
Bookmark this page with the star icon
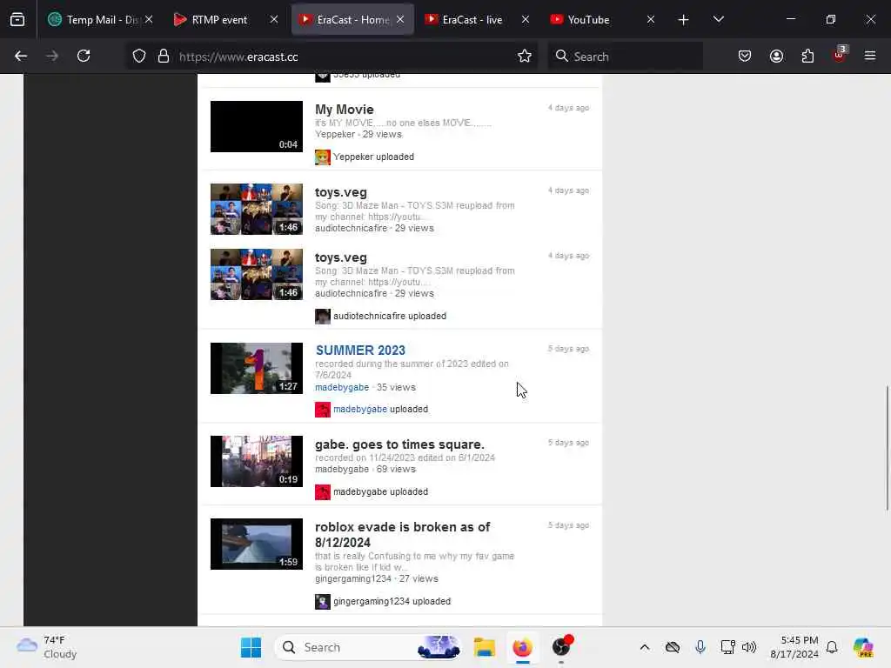tap(525, 57)
